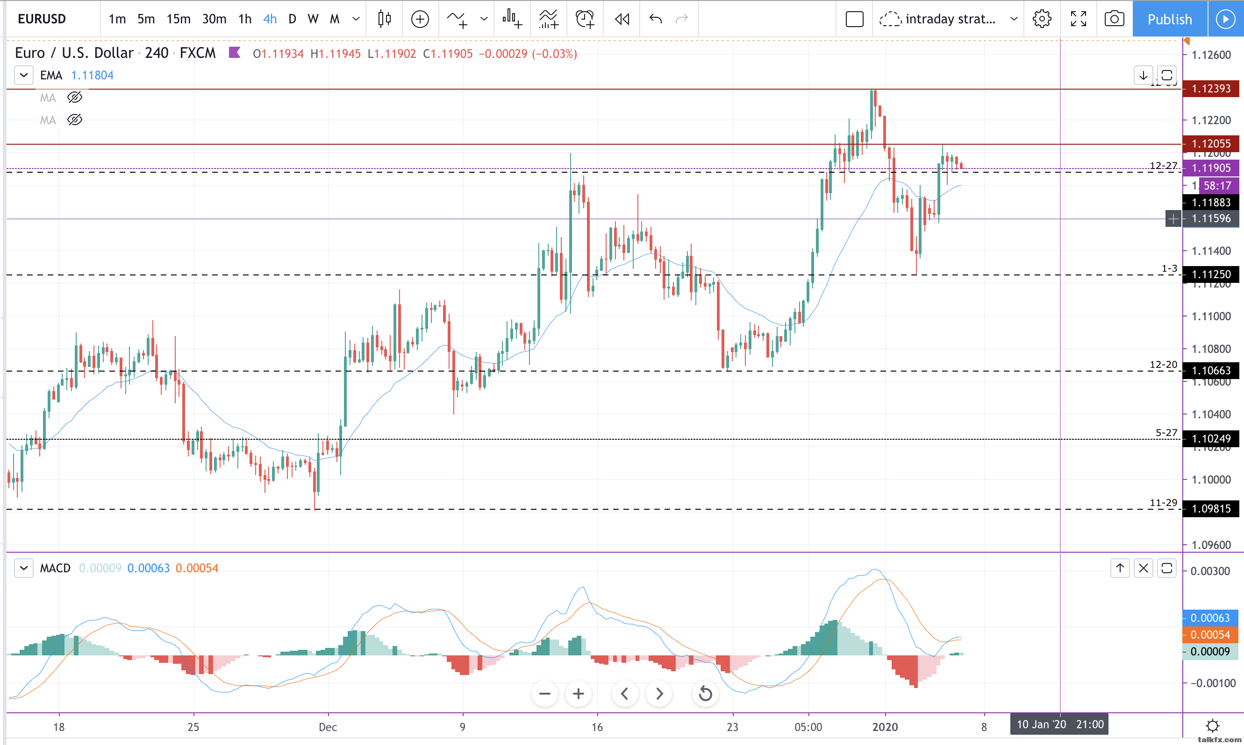This screenshot has width=1244, height=745.
Task: Select the 1m timeframe
Action: [x=117, y=19]
